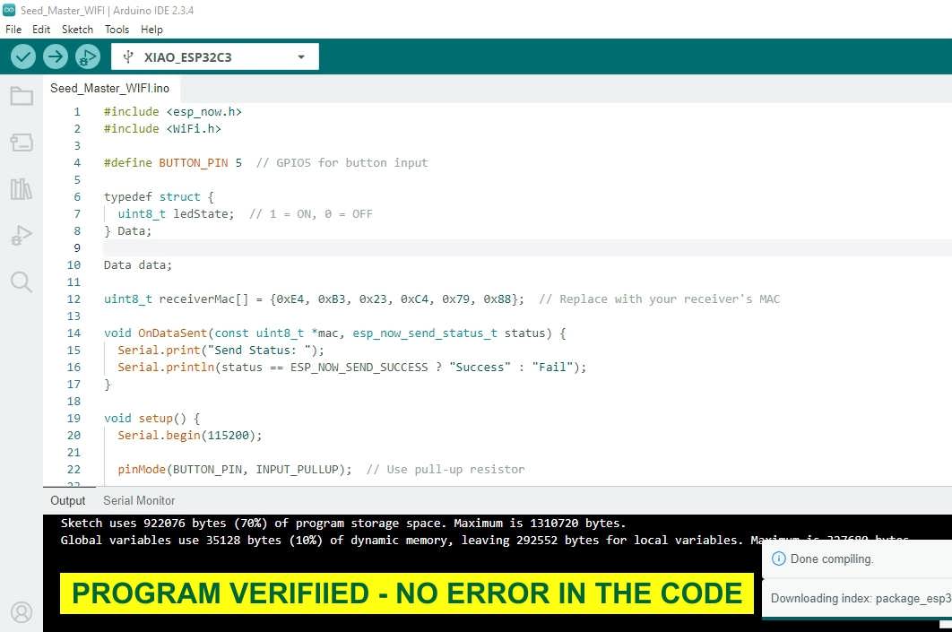This screenshot has height=632, width=952.
Task: Click BUTTON_PIN in the #define line
Action: (x=193, y=162)
